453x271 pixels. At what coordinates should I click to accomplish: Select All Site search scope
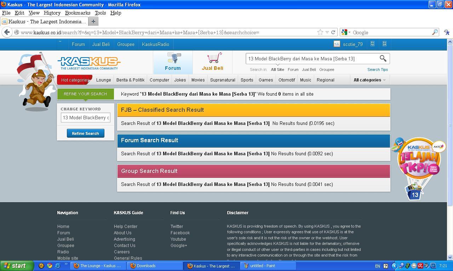point(277,70)
